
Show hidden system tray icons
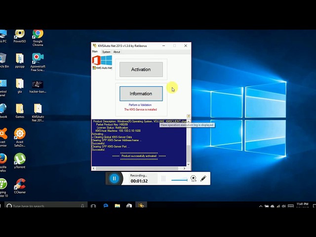(x=261, y=206)
